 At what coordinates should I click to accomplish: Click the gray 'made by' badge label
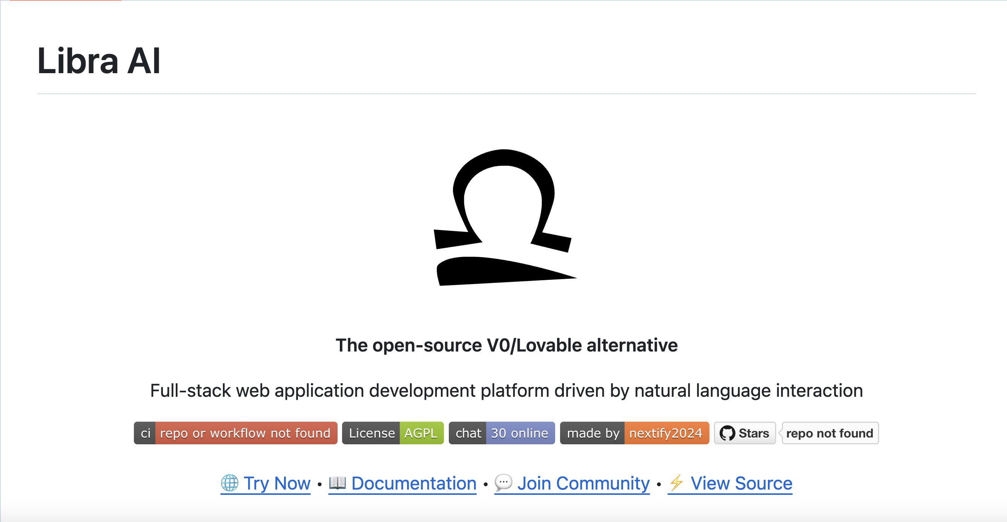[593, 433]
